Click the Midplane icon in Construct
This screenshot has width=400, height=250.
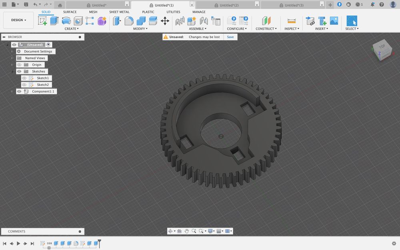click(266, 21)
